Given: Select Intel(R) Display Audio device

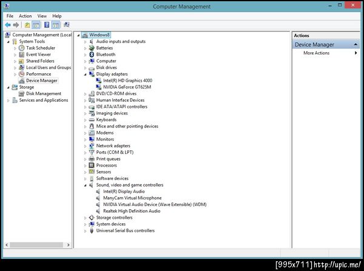Looking at the screenshot, I should 124,192.
